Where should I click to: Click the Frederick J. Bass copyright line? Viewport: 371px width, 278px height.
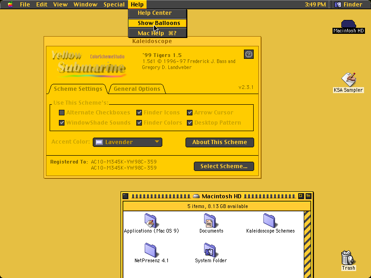coord(189,62)
